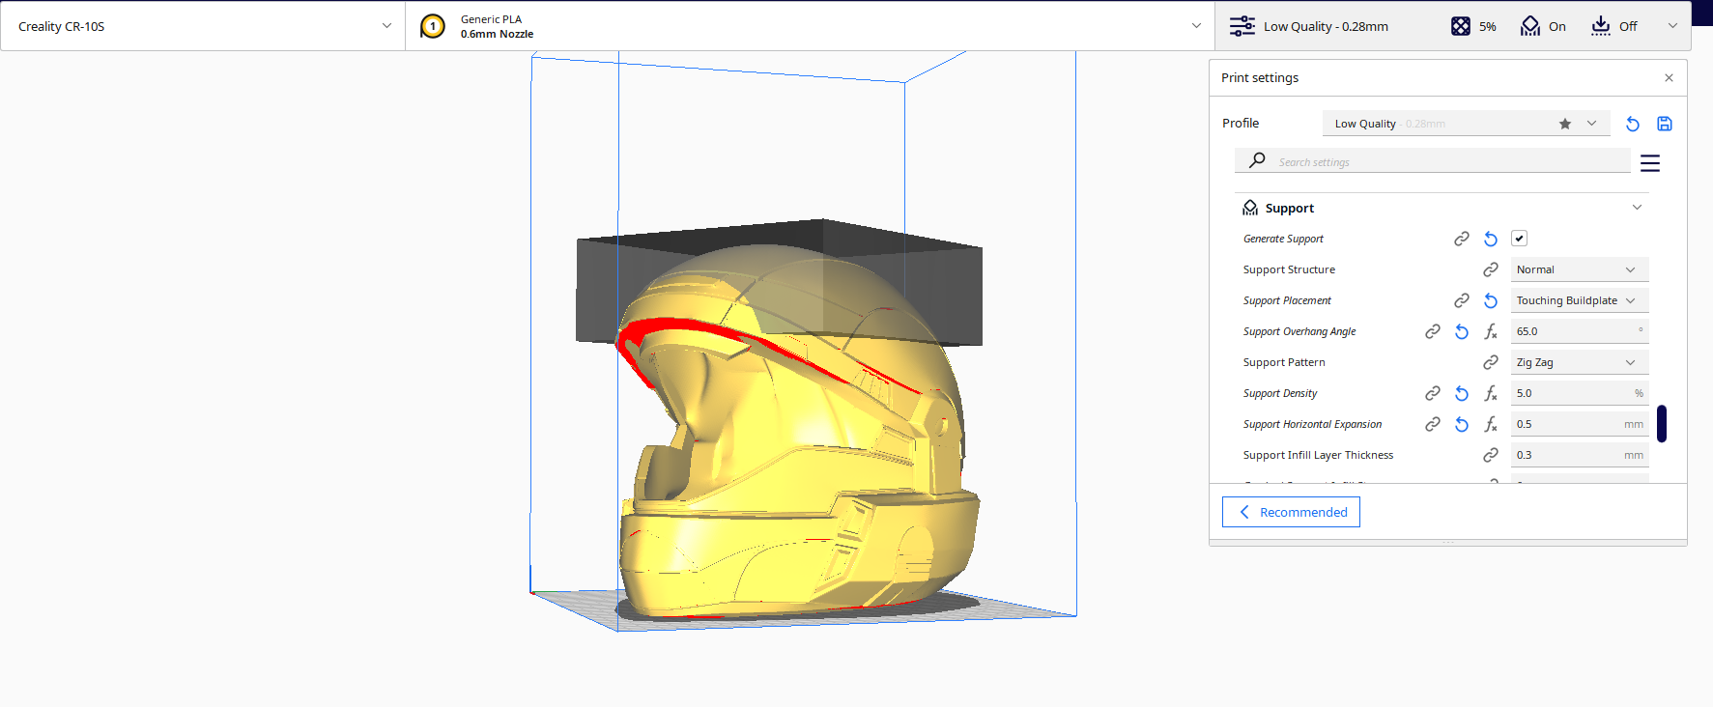The height and width of the screenshot is (707, 1713).
Task: Save changes to the current profile
Action: 1665,124
